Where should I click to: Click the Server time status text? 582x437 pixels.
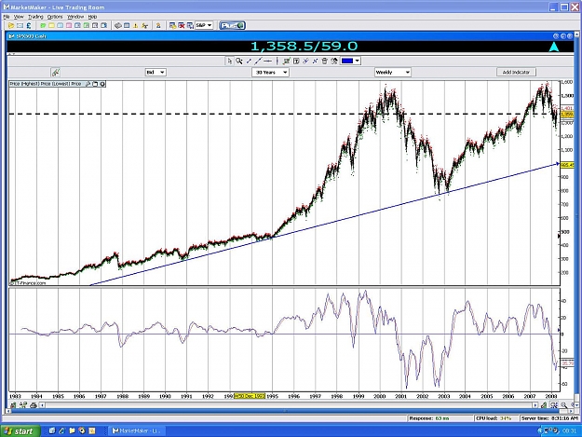(x=548, y=418)
